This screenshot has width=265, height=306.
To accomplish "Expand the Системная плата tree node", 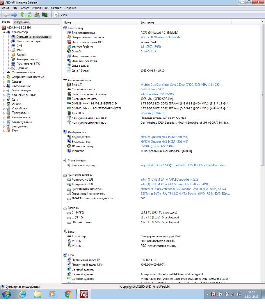I will click(4, 73).
